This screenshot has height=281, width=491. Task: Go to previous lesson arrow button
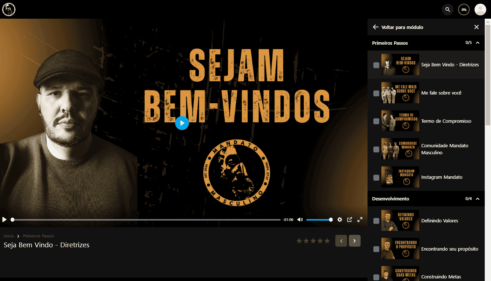(341, 241)
